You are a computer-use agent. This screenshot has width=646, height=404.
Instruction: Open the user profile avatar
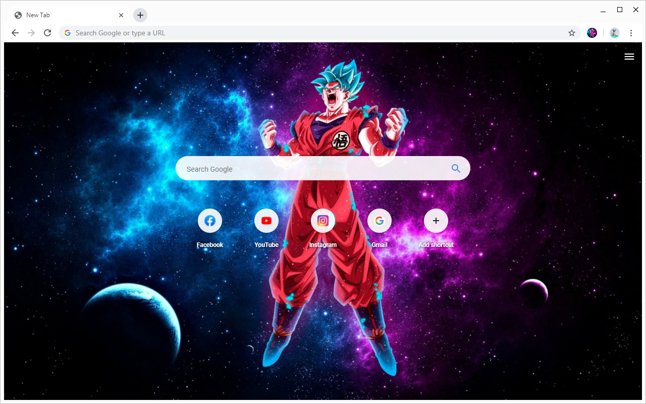tap(614, 33)
